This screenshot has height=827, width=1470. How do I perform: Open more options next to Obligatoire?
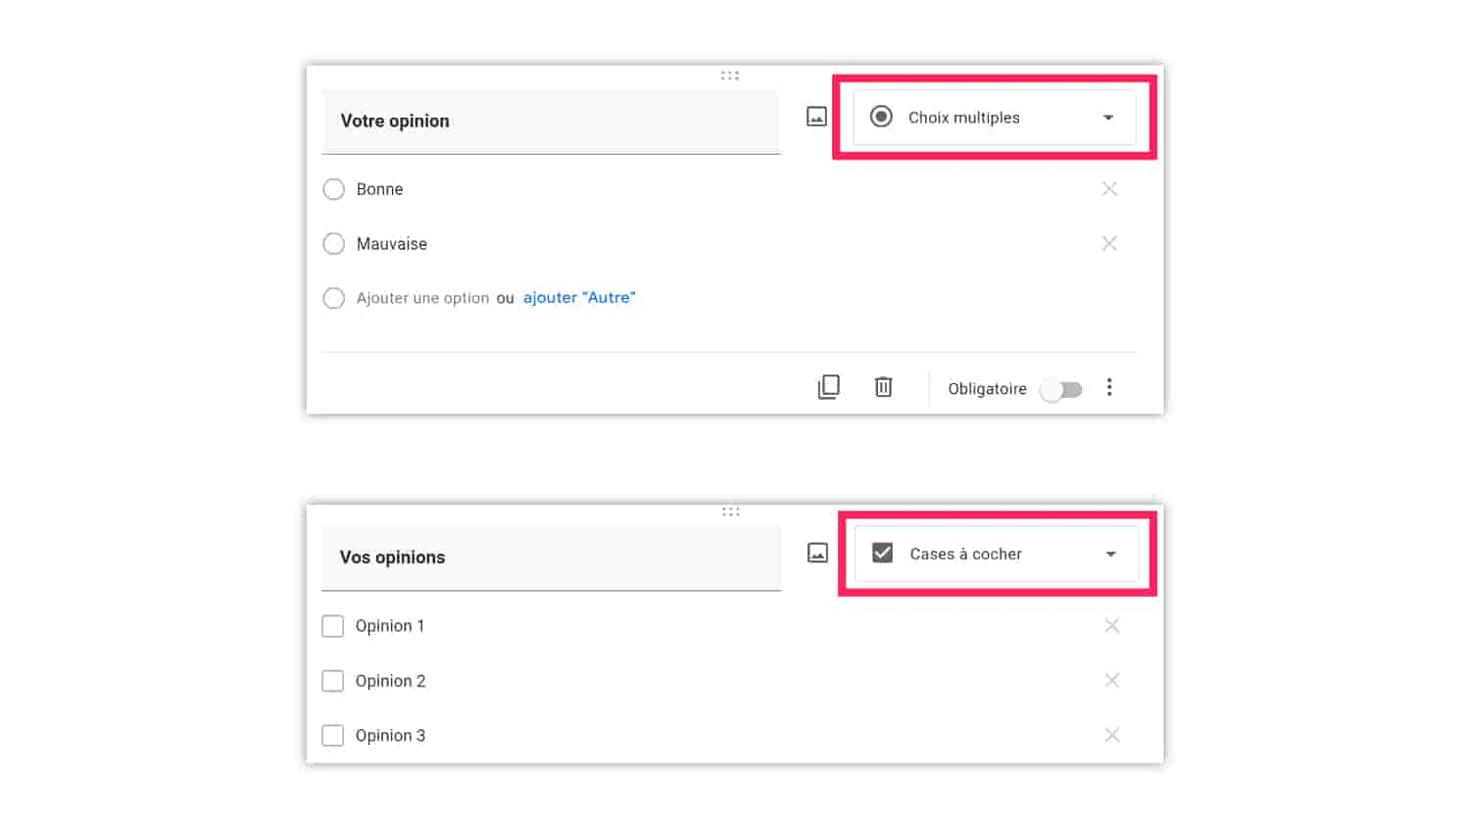[x=1109, y=387]
